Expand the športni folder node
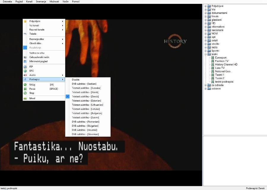The image size is (267, 190). (205, 51)
